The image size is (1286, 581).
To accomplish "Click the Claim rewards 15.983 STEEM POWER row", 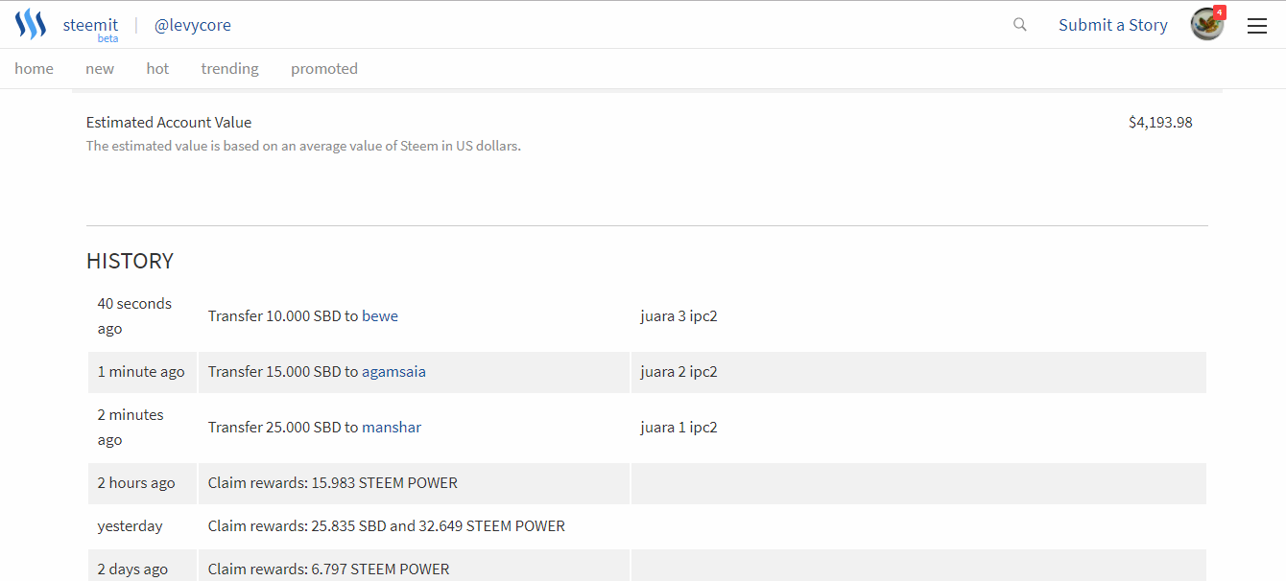I will point(333,482).
